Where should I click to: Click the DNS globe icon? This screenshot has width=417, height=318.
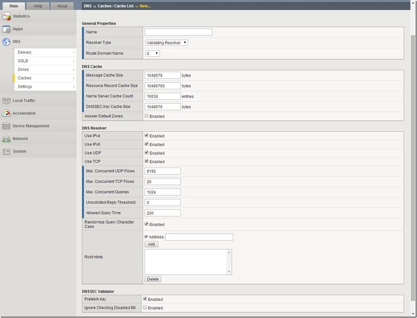coord(7,42)
